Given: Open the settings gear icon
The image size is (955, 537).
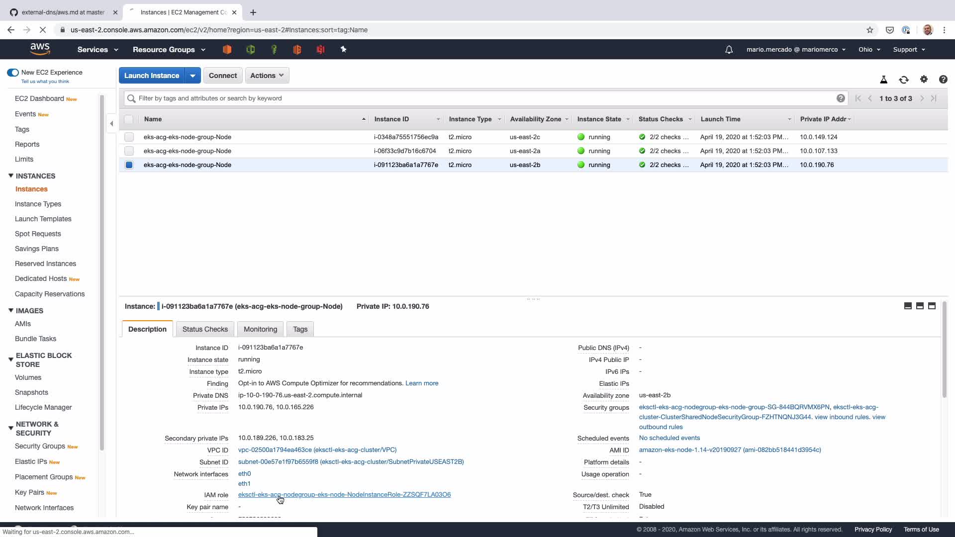Looking at the screenshot, I should point(924,80).
